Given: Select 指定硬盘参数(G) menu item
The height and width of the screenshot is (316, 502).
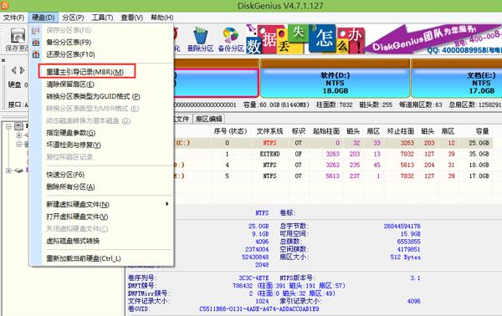Looking at the screenshot, I should coord(71,133).
